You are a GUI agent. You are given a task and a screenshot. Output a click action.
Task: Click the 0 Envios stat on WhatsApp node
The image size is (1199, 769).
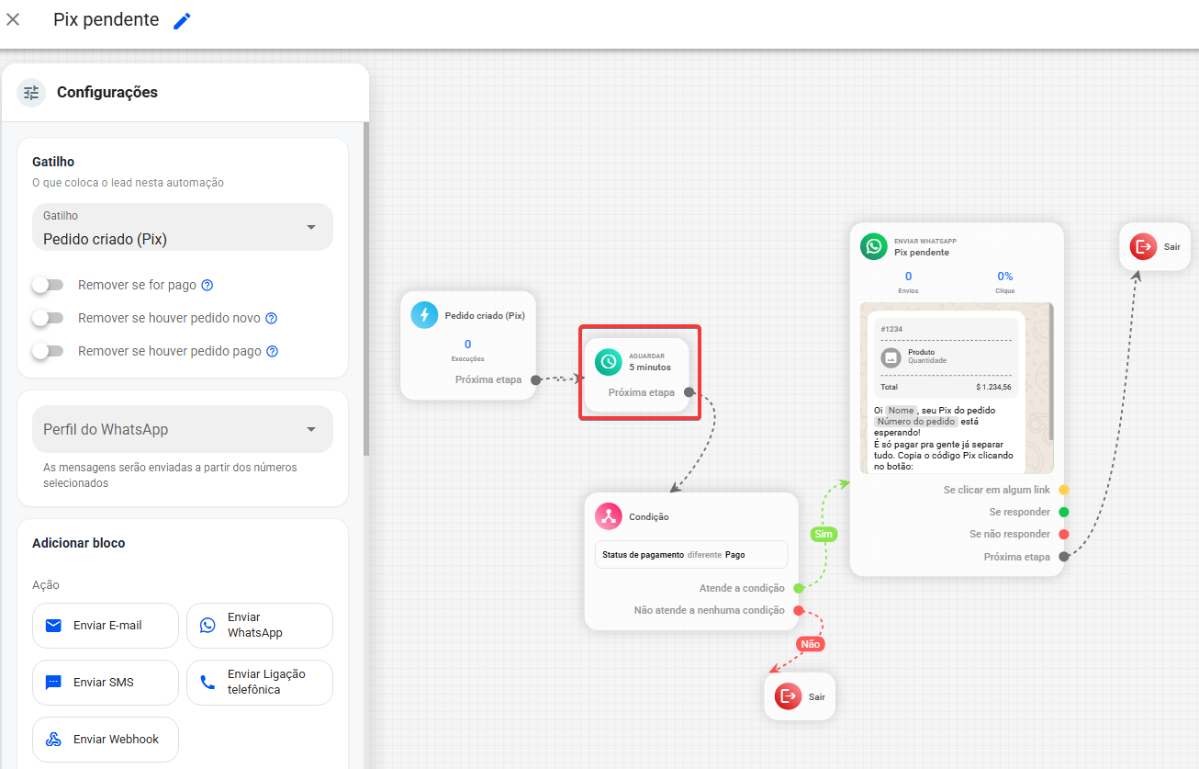click(x=908, y=282)
